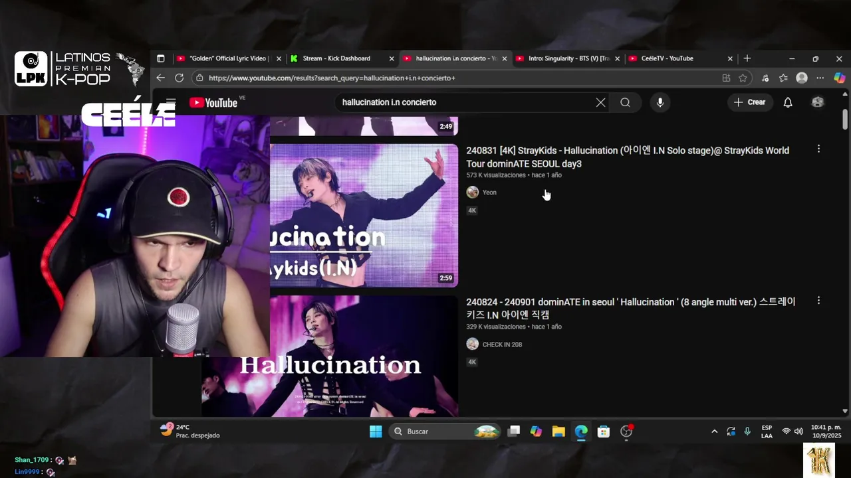Open YouTube notifications bell
The height and width of the screenshot is (478, 851).
(x=788, y=102)
